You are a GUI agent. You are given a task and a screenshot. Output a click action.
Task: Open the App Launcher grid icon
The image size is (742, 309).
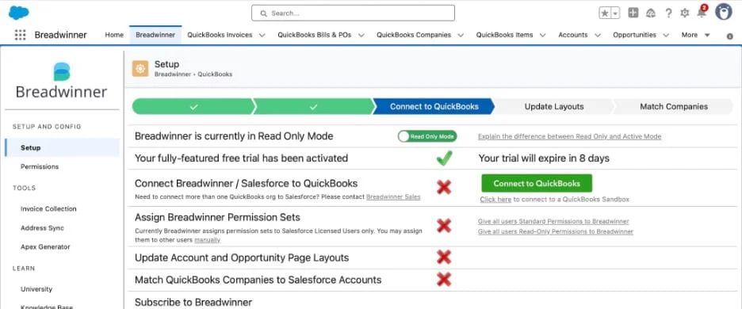pos(20,35)
